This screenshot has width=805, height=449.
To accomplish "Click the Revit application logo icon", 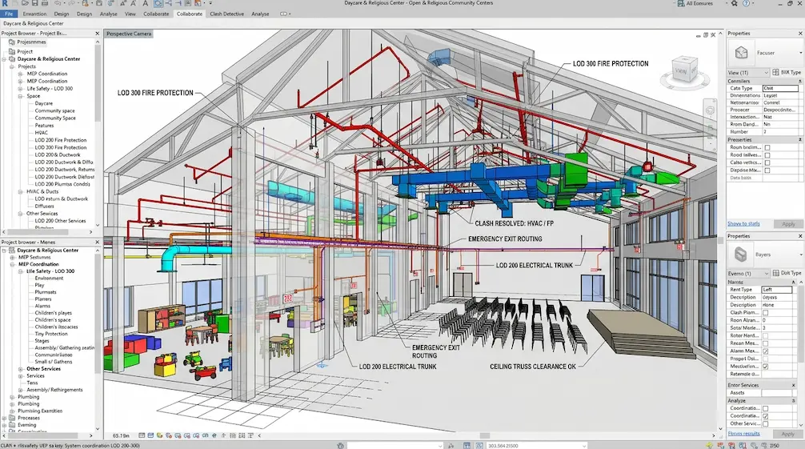I will [x=5, y=3].
